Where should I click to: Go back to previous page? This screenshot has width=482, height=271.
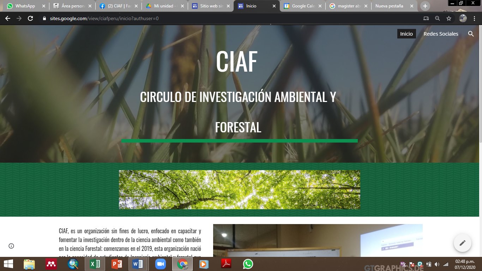[x=8, y=18]
